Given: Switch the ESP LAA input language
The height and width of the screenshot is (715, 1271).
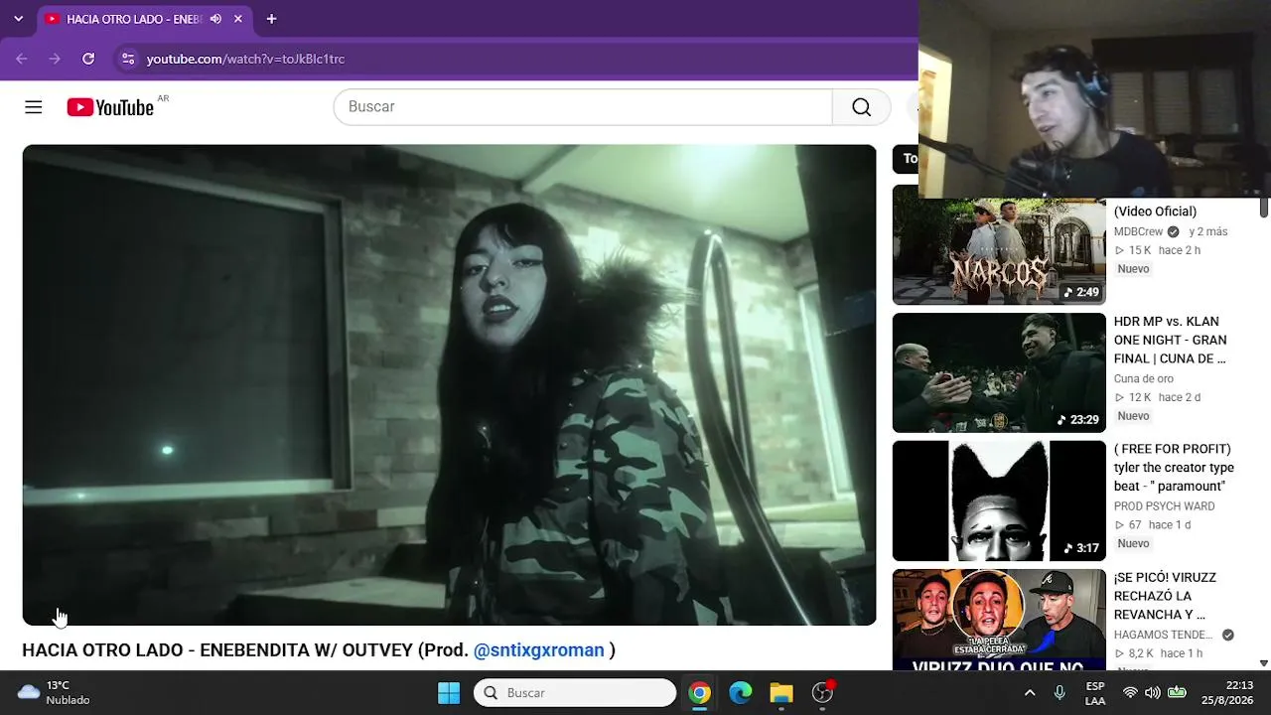Looking at the screenshot, I should [x=1095, y=693].
